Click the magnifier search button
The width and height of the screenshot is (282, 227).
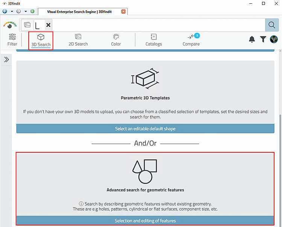click(272, 25)
